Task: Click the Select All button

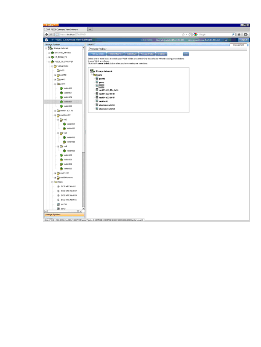Action: tap(131, 54)
